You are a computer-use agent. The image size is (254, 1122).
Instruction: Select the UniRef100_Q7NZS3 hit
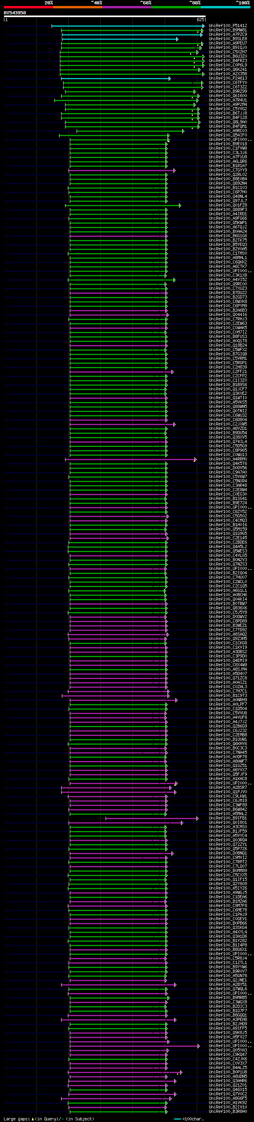pos(228,564)
